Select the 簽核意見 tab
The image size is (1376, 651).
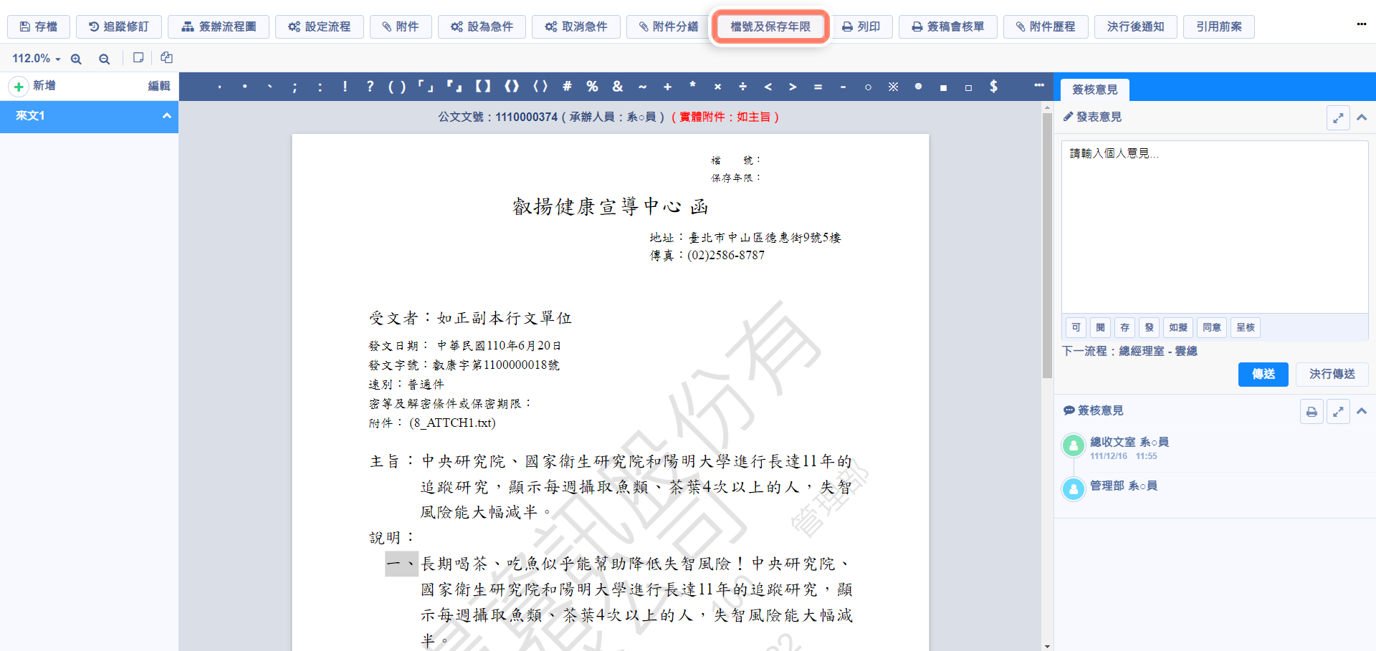point(1094,90)
